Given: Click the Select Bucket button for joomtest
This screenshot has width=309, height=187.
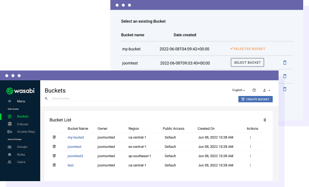Looking at the screenshot, I should pos(247,63).
